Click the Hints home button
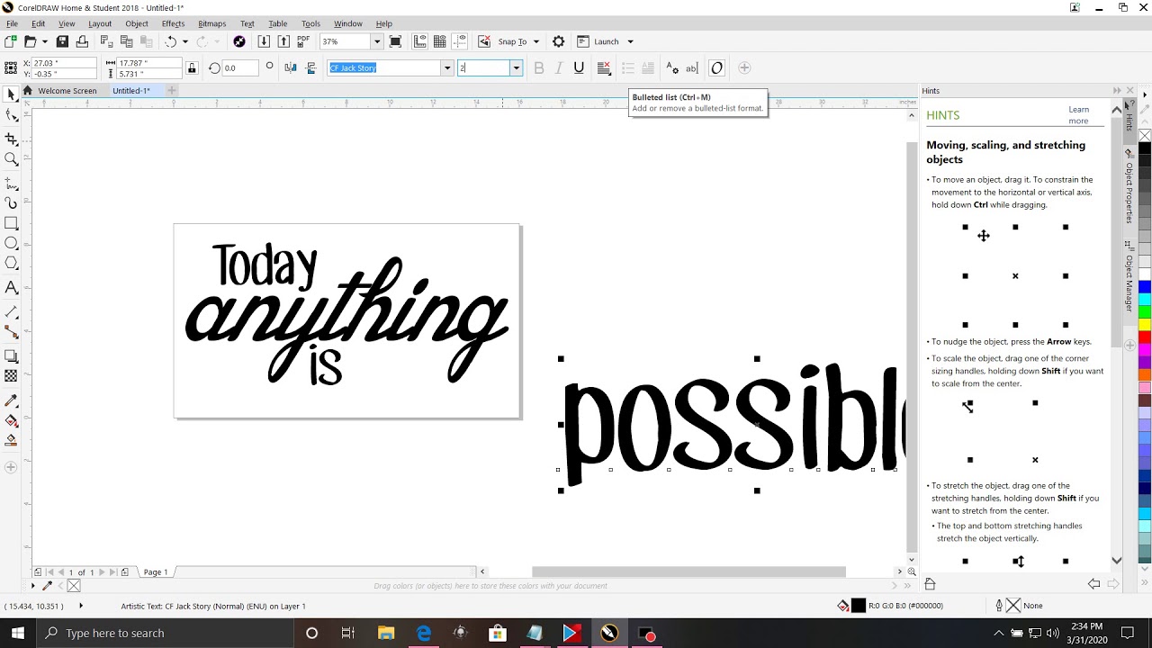Screen dimensions: 1152x648 pos(931,584)
